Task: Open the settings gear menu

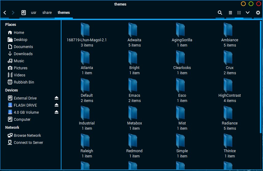Action: point(258,13)
